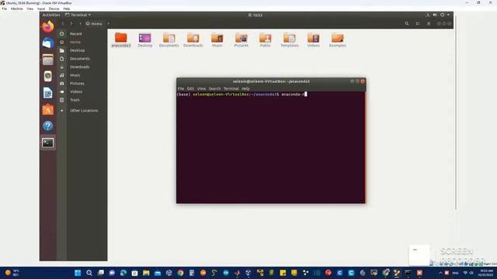Open the system status menu arrow
The image size is (497, 279).
click(x=448, y=15)
